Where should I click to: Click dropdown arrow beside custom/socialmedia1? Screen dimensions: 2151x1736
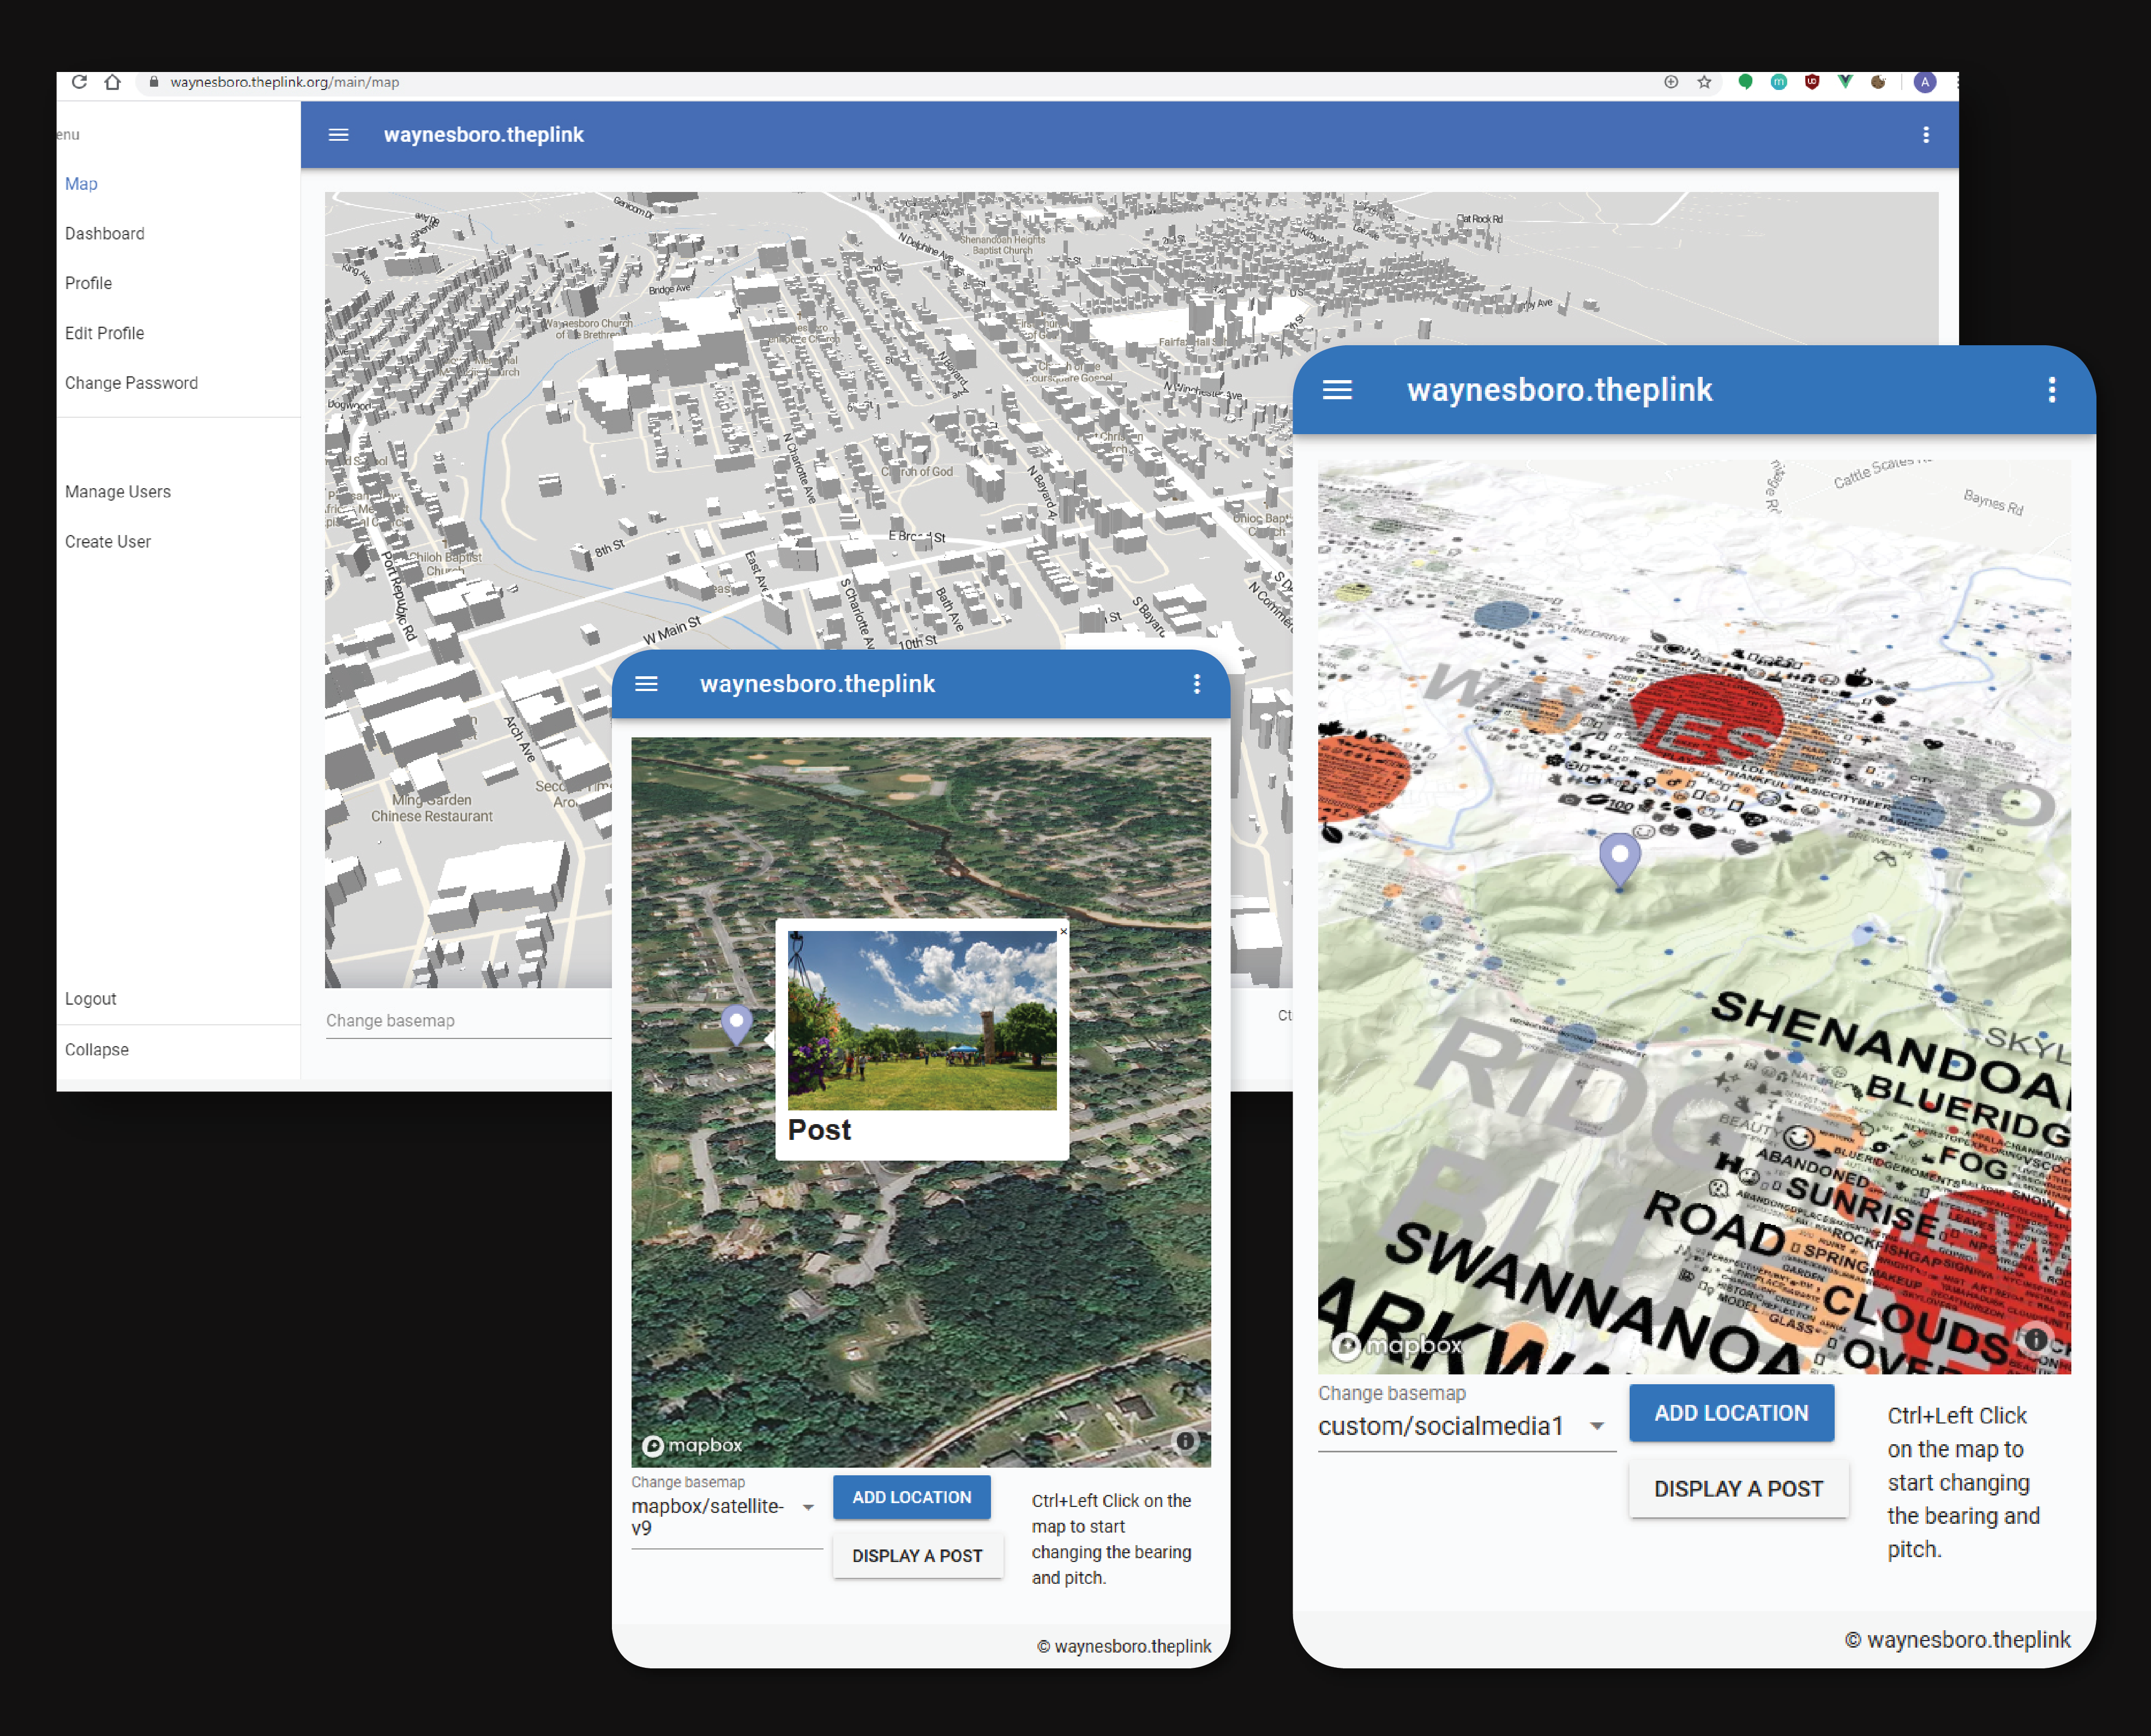pyautogui.click(x=1597, y=1427)
